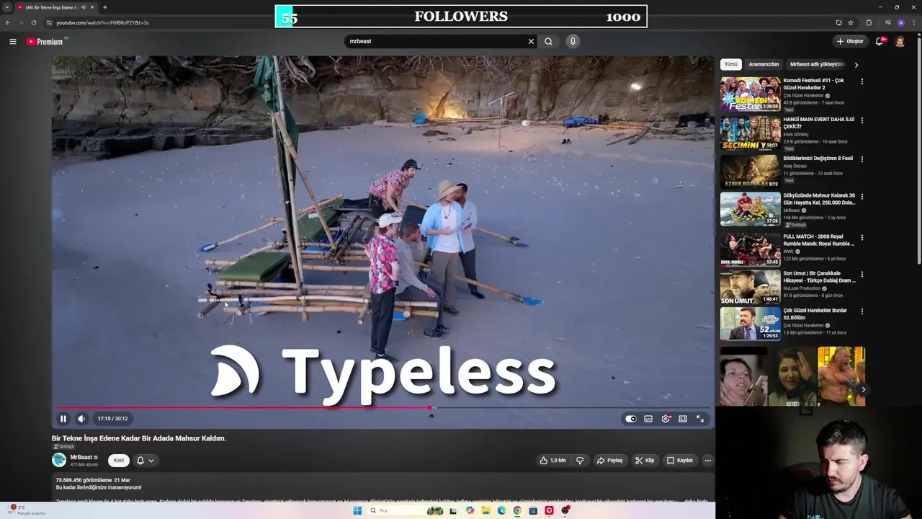Mute the video using the volume icon
The image size is (922, 519).
(x=81, y=419)
